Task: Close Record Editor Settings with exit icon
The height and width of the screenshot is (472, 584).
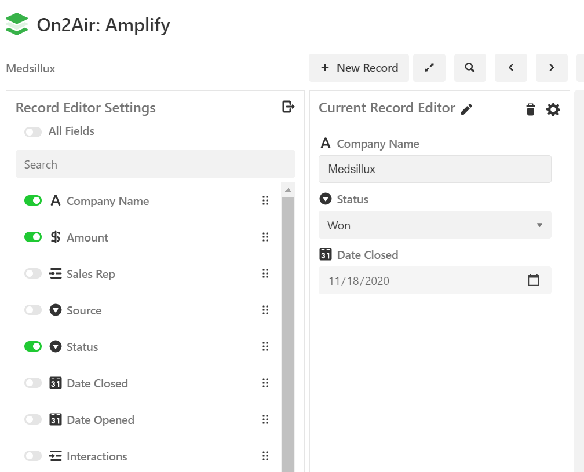Action: [x=289, y=107]
